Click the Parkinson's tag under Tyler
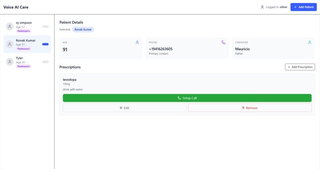 point(23,66)
